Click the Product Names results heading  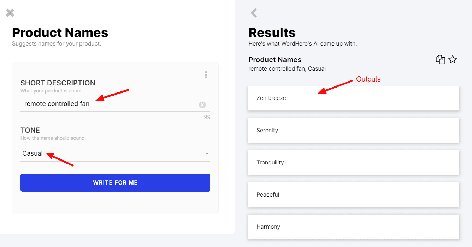coord(275,60)
